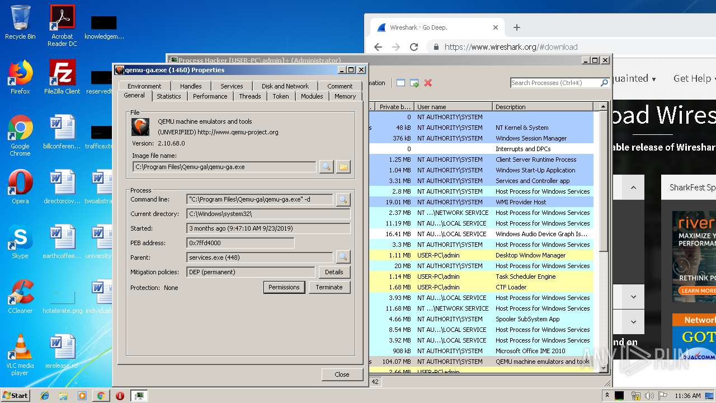
Task: Open image file location folder button
Action: (x=343, y=167)
